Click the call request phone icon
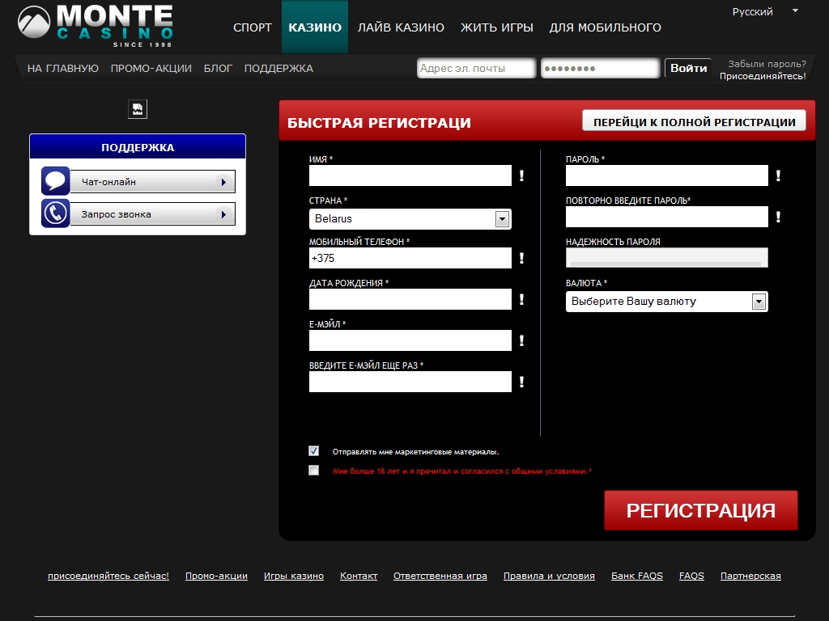The height and width of the screenshot is (621, 829). pos(55,213)
